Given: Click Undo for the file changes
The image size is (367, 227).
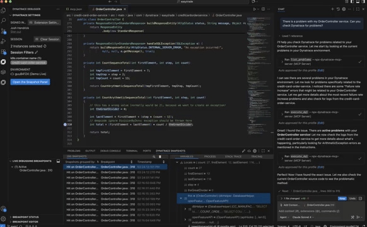Looking at the screenshot, I should [352, 199].
